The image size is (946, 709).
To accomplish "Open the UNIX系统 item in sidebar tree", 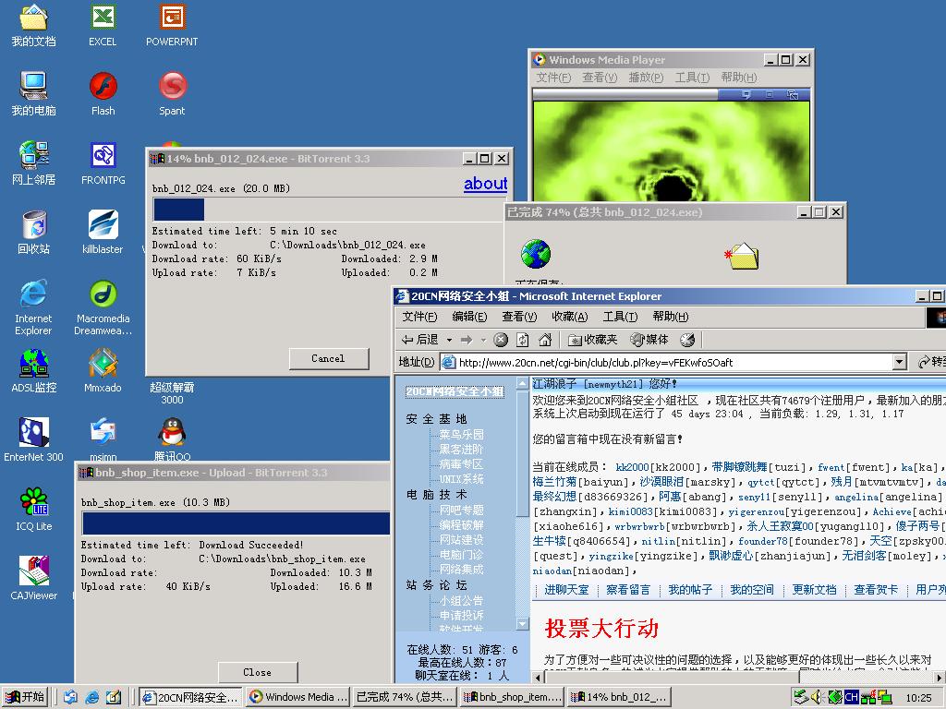I will 462,479.
